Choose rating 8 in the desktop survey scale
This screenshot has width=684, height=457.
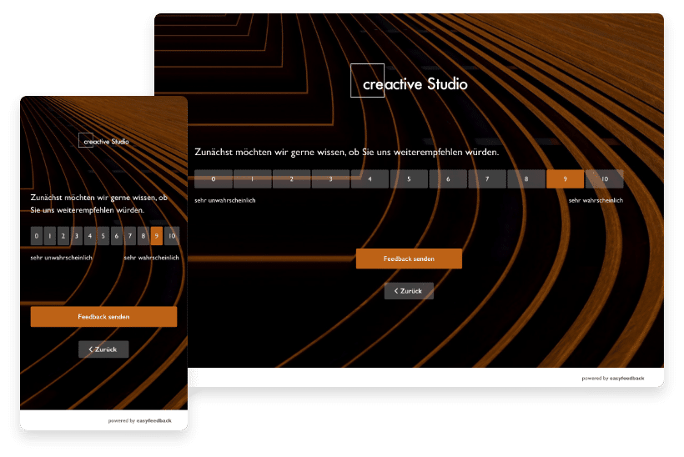tap(526, 178)
